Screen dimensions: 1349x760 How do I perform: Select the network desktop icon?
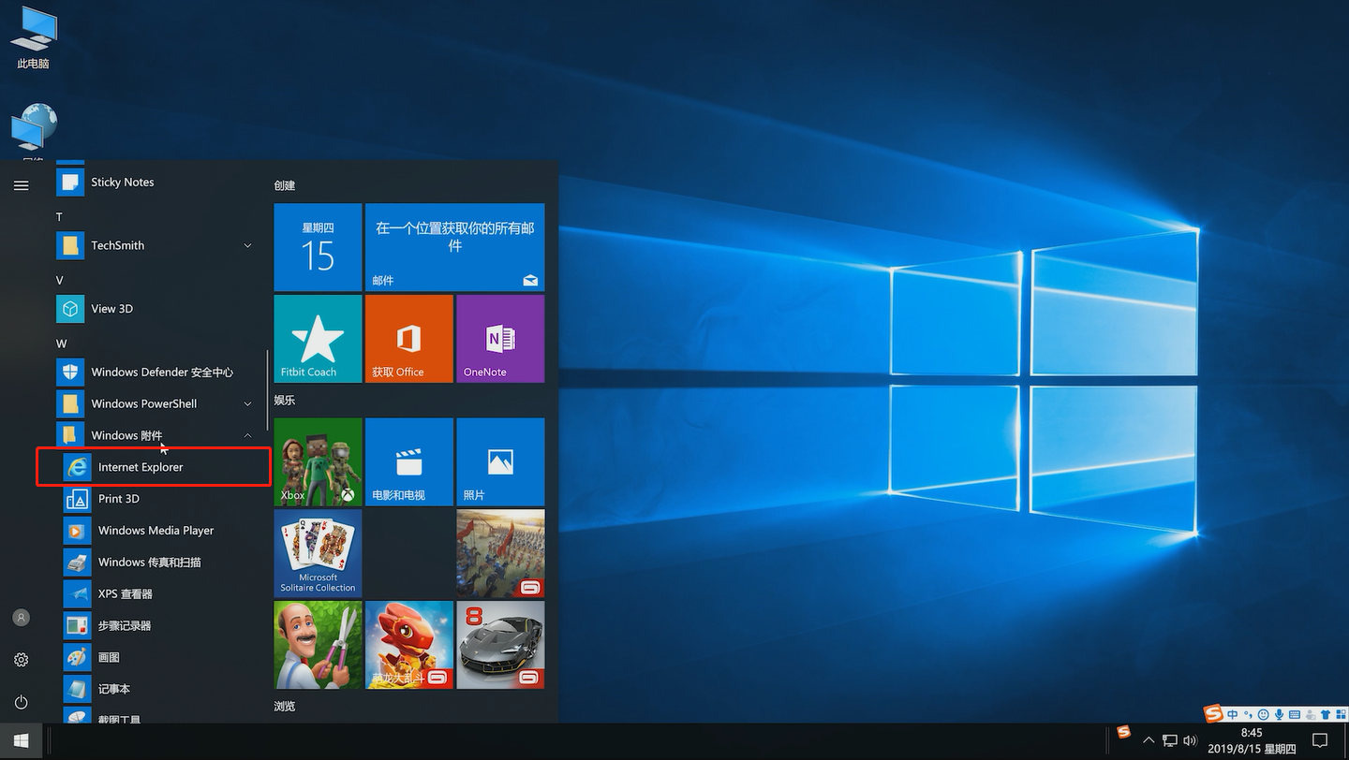(33, 133)
